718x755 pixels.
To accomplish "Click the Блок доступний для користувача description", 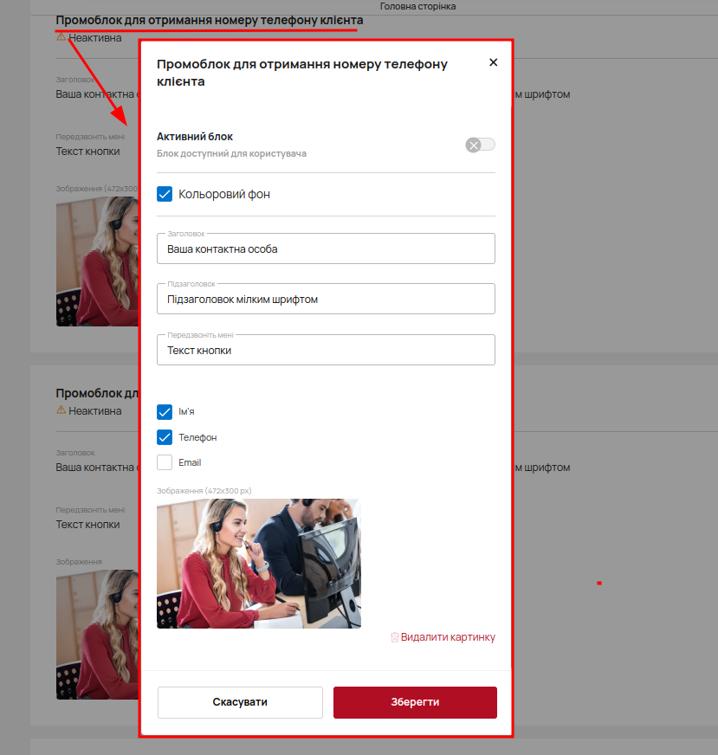I will point(231,153).
